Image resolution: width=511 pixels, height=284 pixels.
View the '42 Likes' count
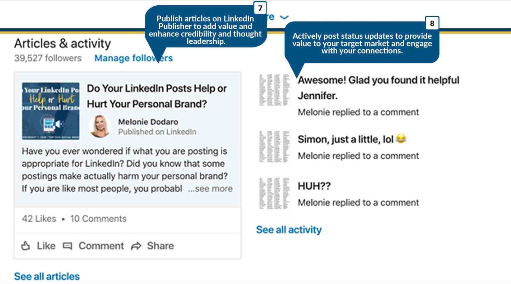point(39,219)
